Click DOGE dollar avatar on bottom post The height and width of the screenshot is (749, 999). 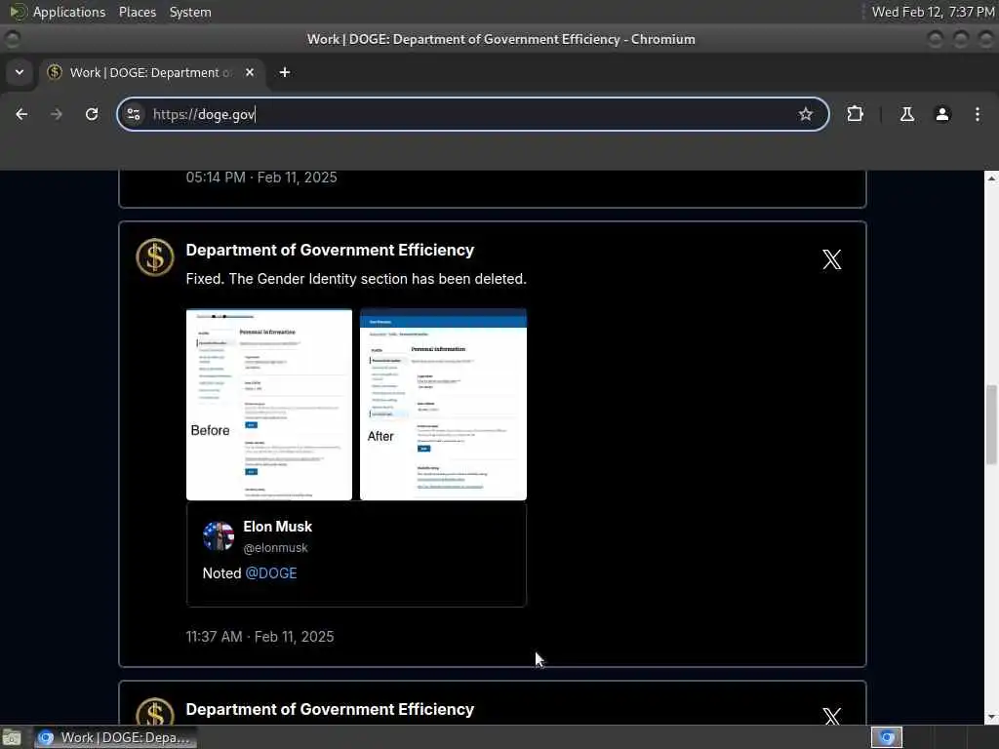click(x=155, y=711)
